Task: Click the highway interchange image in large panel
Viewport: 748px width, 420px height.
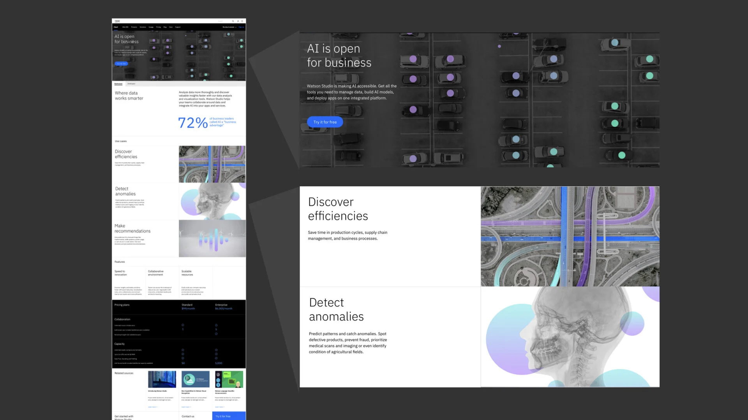Action: (x=570, y=236)
